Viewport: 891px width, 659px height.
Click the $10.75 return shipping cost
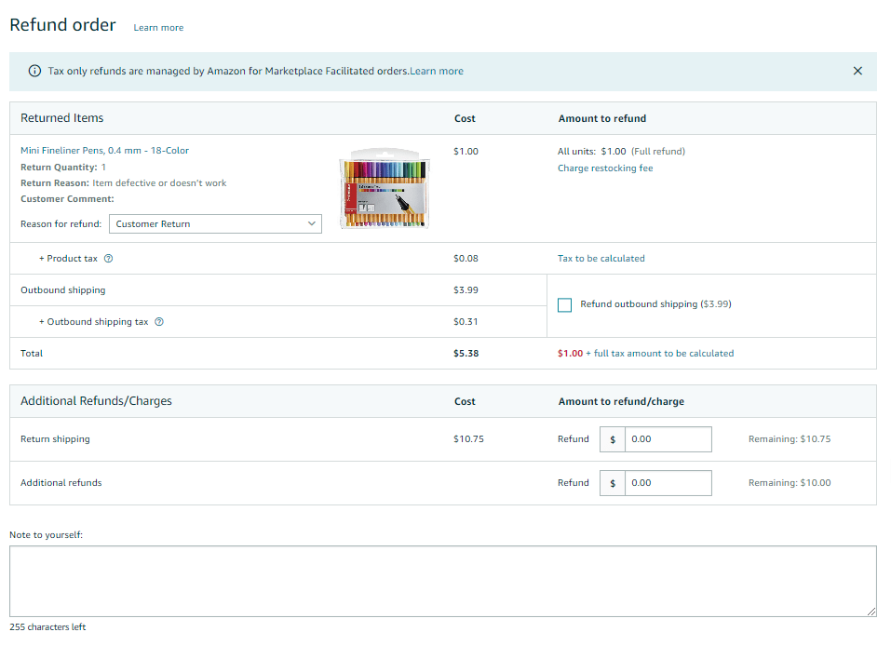(469, 439)
